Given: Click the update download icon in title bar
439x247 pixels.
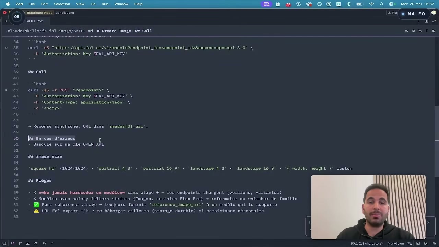Looking at the screenshot, I should click(389, 13).
